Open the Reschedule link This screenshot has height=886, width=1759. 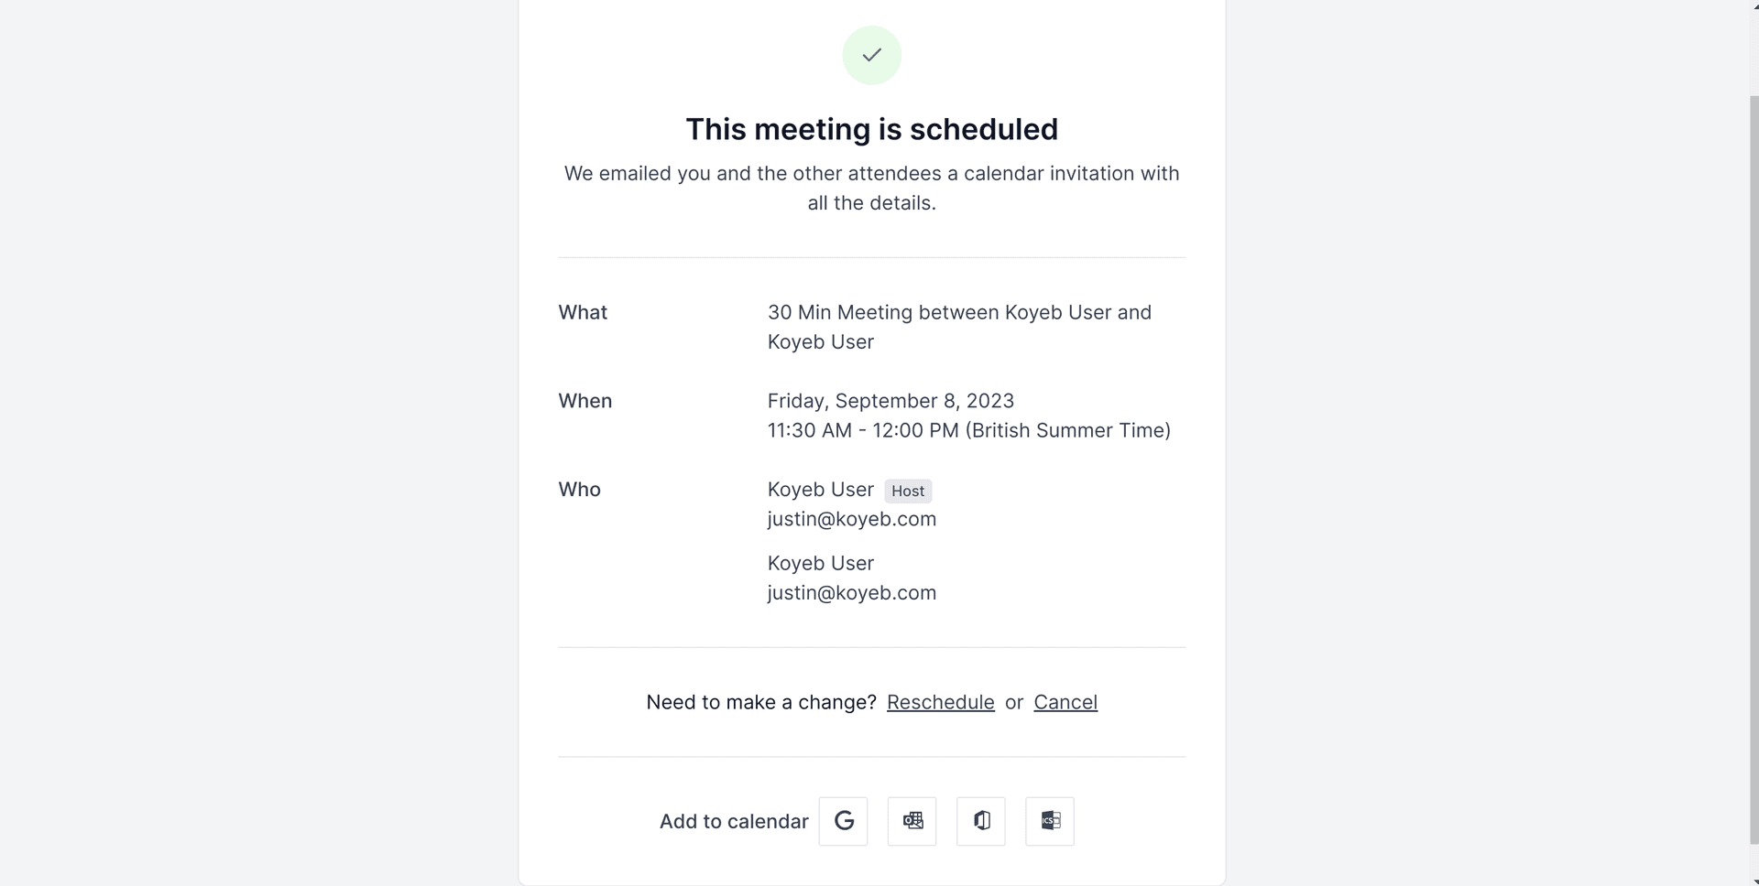(940, 702)
